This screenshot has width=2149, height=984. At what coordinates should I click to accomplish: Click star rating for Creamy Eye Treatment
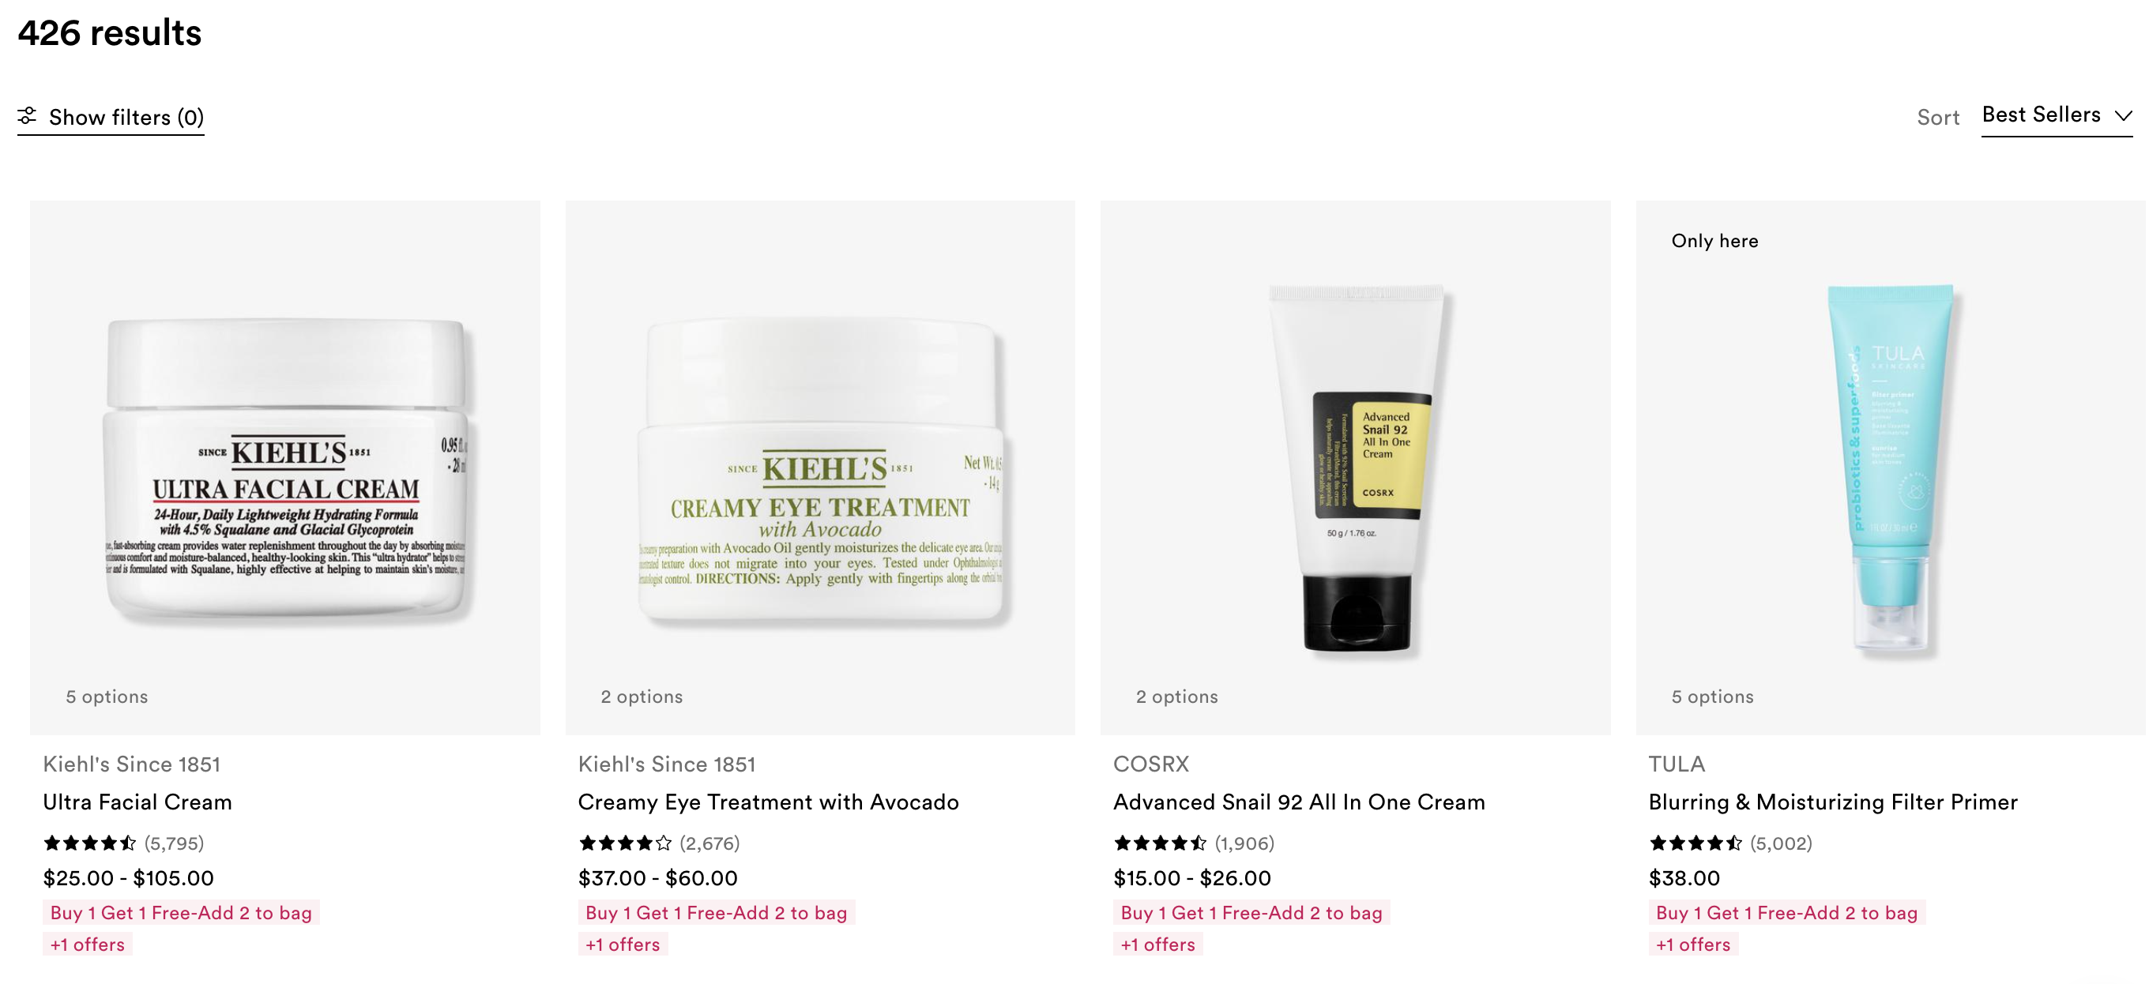tap(625, 843)
